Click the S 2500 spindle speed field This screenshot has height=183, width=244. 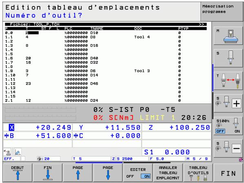[132, 159]
